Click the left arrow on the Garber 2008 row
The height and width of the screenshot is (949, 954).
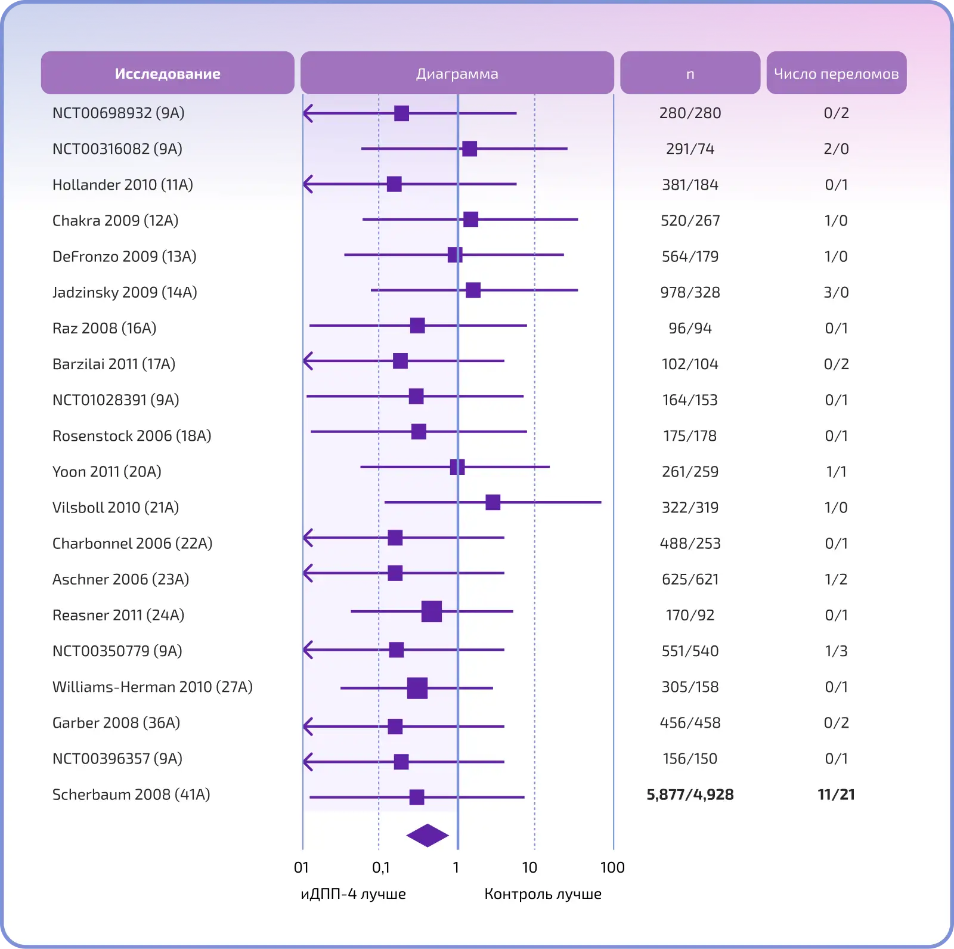[308, 727]
